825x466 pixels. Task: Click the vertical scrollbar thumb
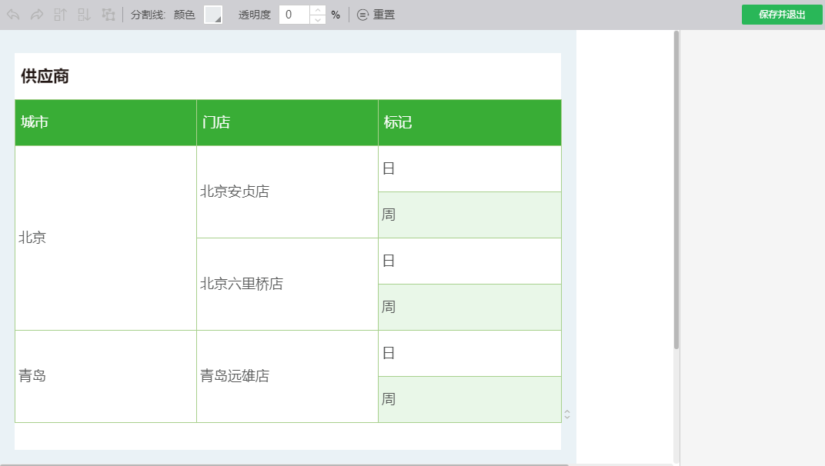pyautogui.click(x=676, y=189)
